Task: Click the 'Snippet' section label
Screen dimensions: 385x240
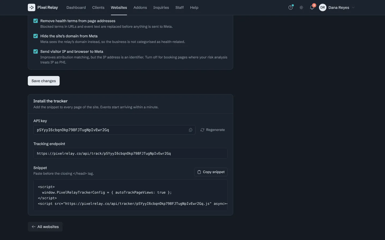Action: click(x=40, y=168)
